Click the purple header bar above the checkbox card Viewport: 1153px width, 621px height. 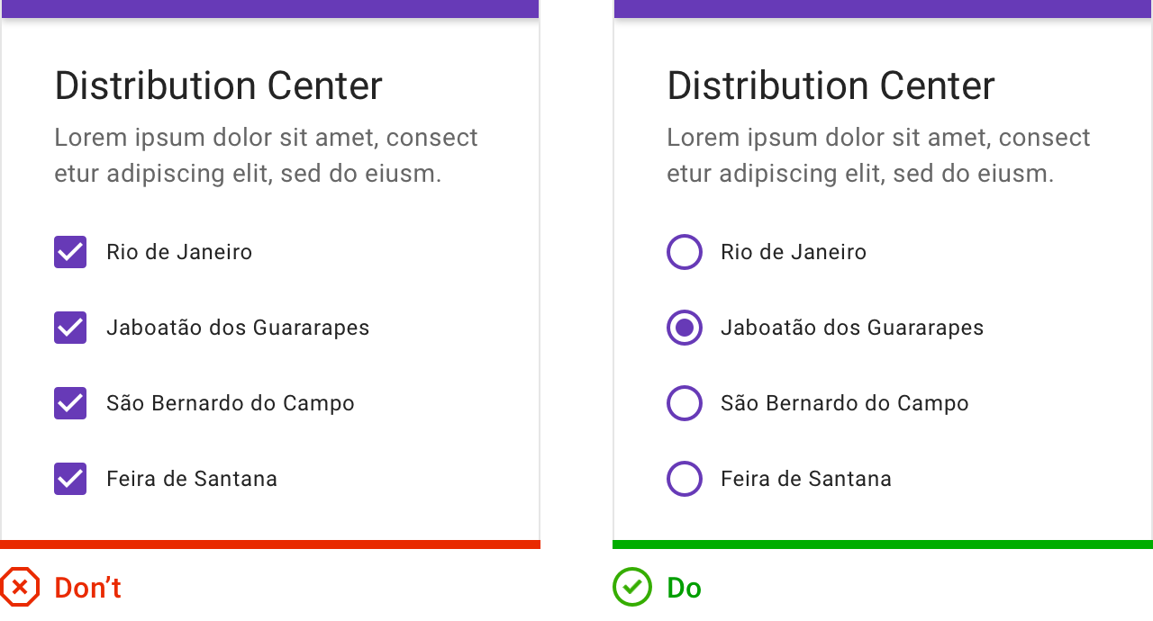click(270, 8)
